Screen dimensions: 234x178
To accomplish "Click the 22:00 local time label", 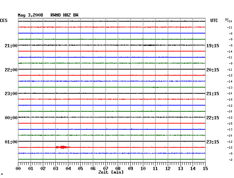I will coord(11,70).
